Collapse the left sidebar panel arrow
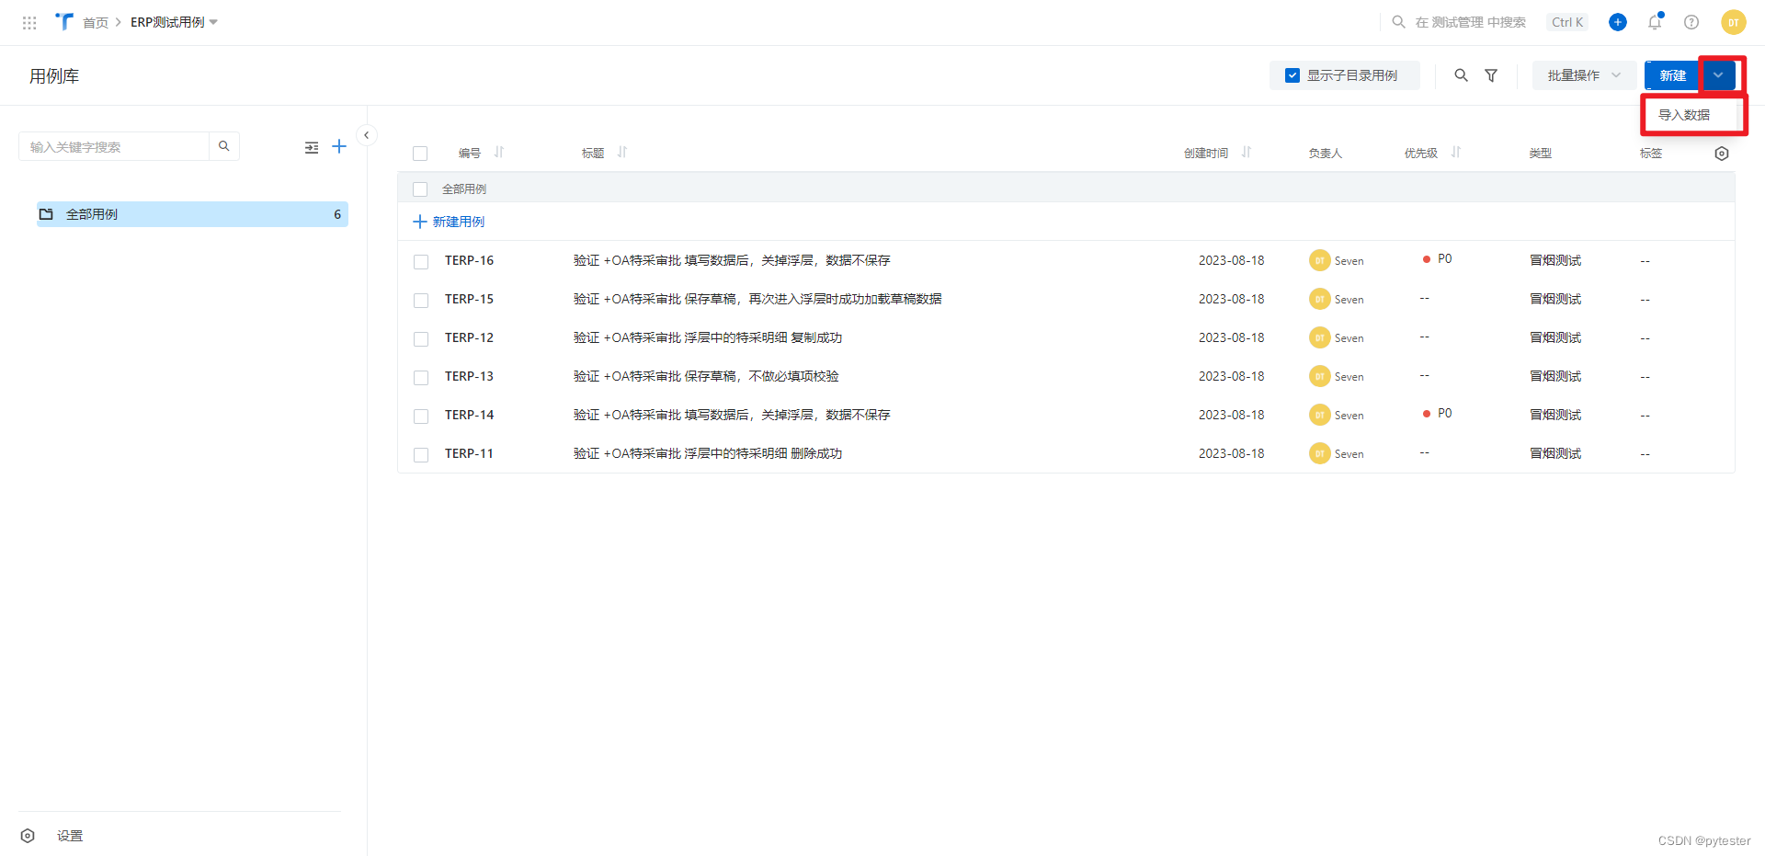This screenshot has width=1765, height=856. coord(366,135)
